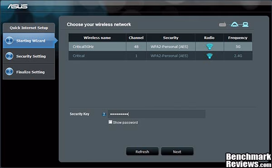This screenshot has width=272, height=168.
Task: Click the Frequency column header
Action: tap(238, 38)
